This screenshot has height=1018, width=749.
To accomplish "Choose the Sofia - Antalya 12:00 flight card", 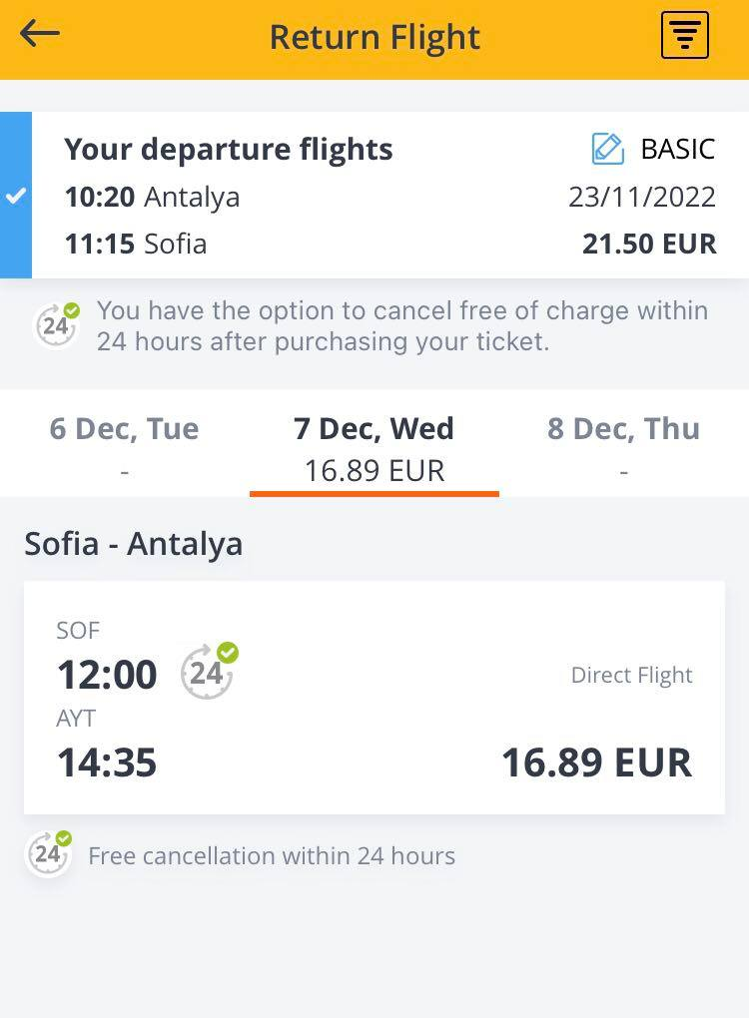I will [374, 698].
